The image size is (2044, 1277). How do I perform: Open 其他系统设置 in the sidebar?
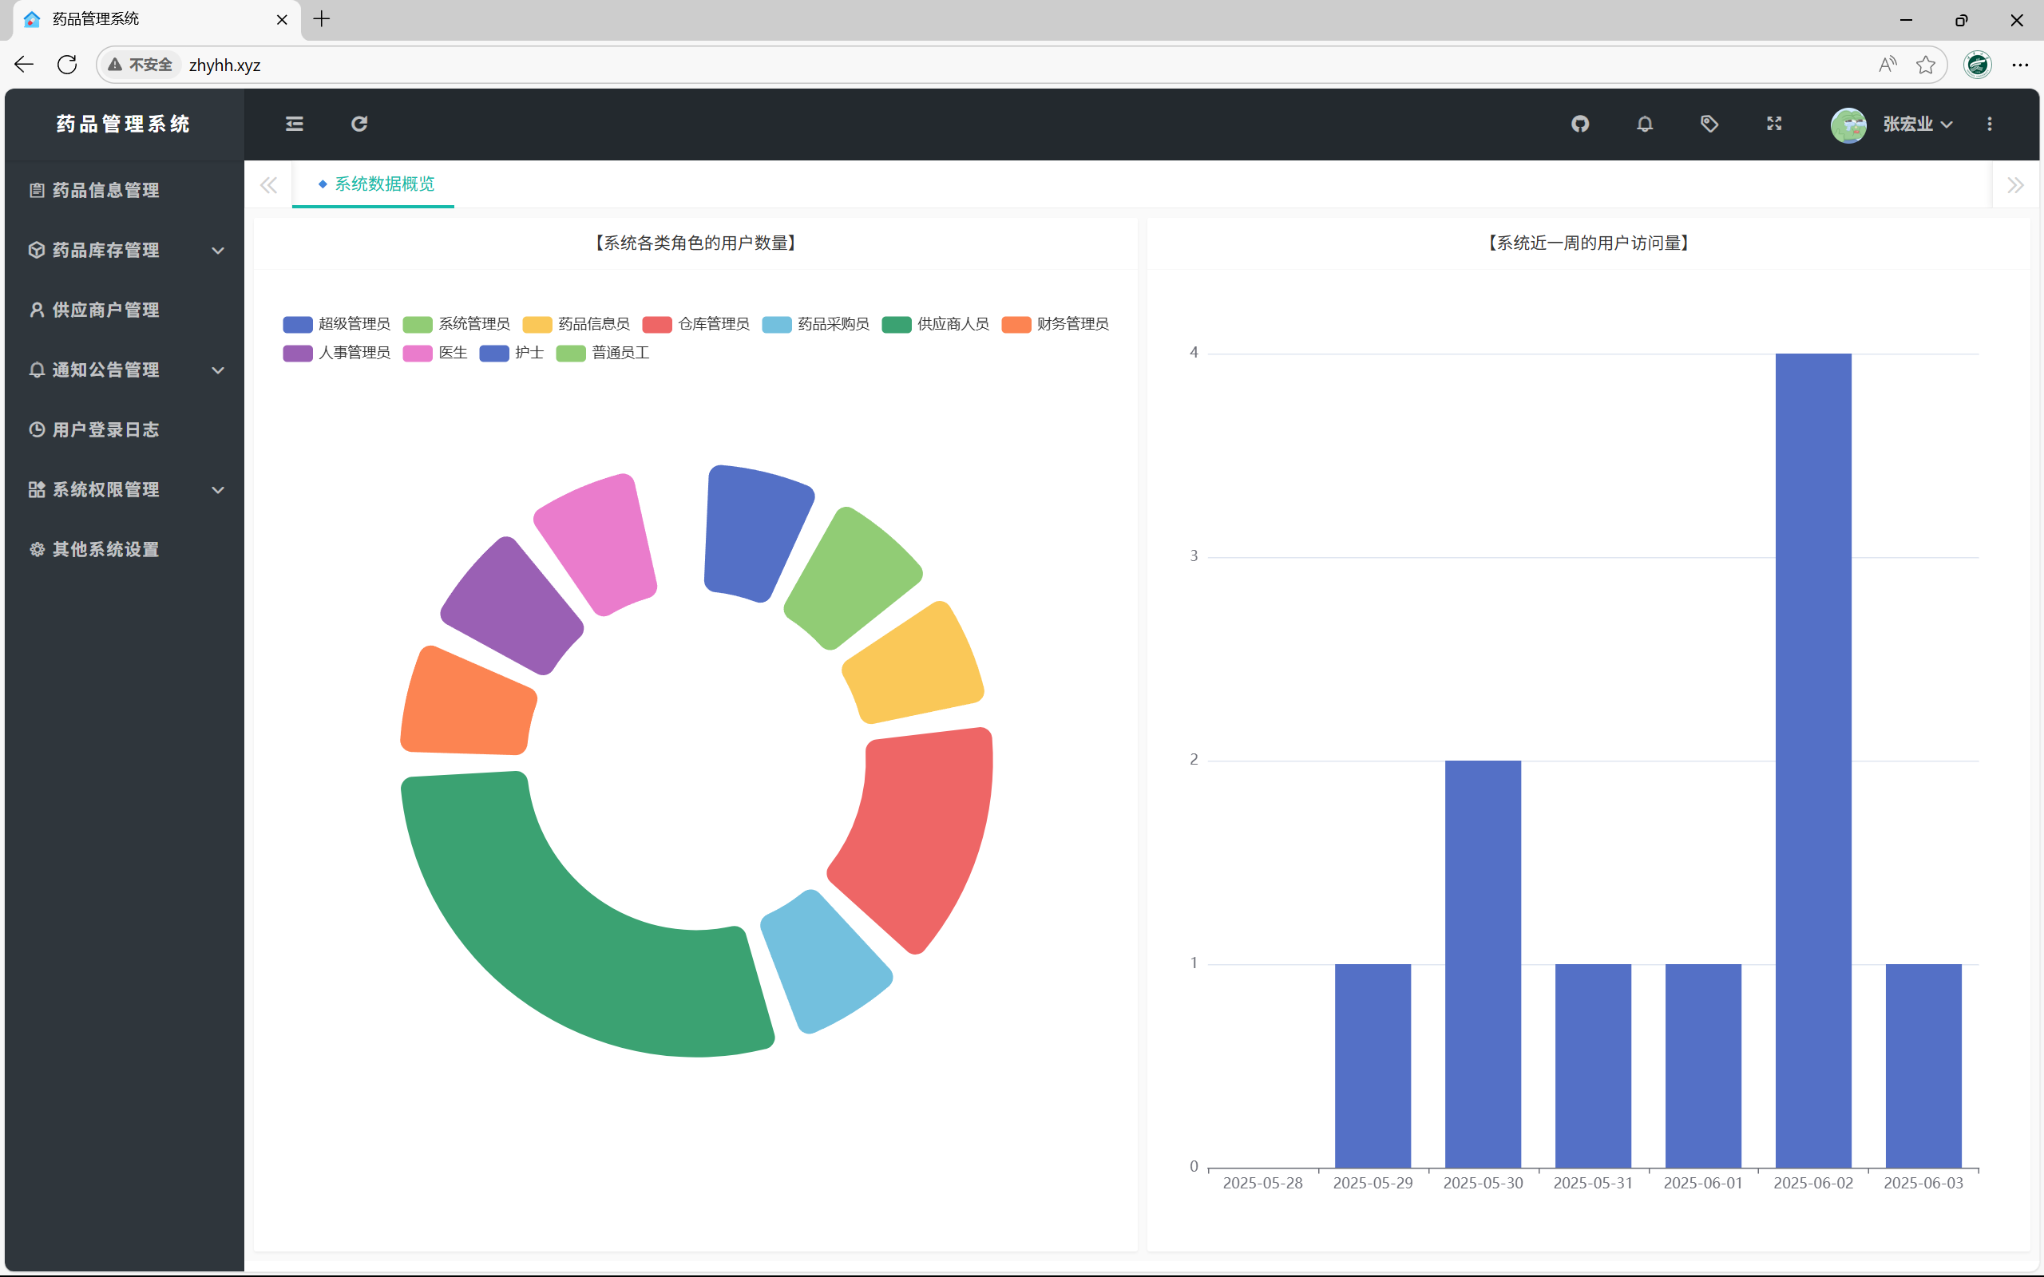pos(105,550)
